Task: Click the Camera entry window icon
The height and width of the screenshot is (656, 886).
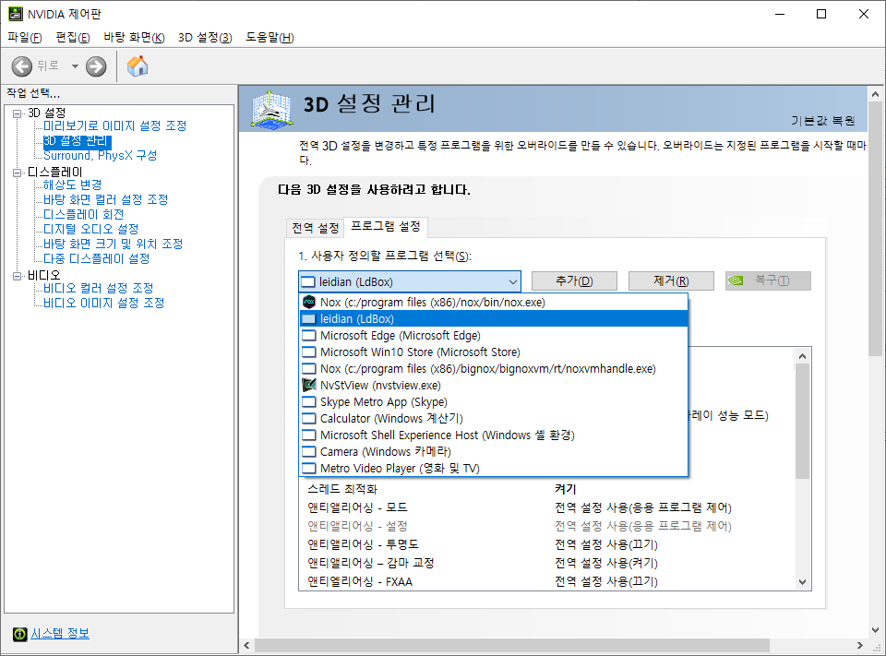Action: click(309, 452)
